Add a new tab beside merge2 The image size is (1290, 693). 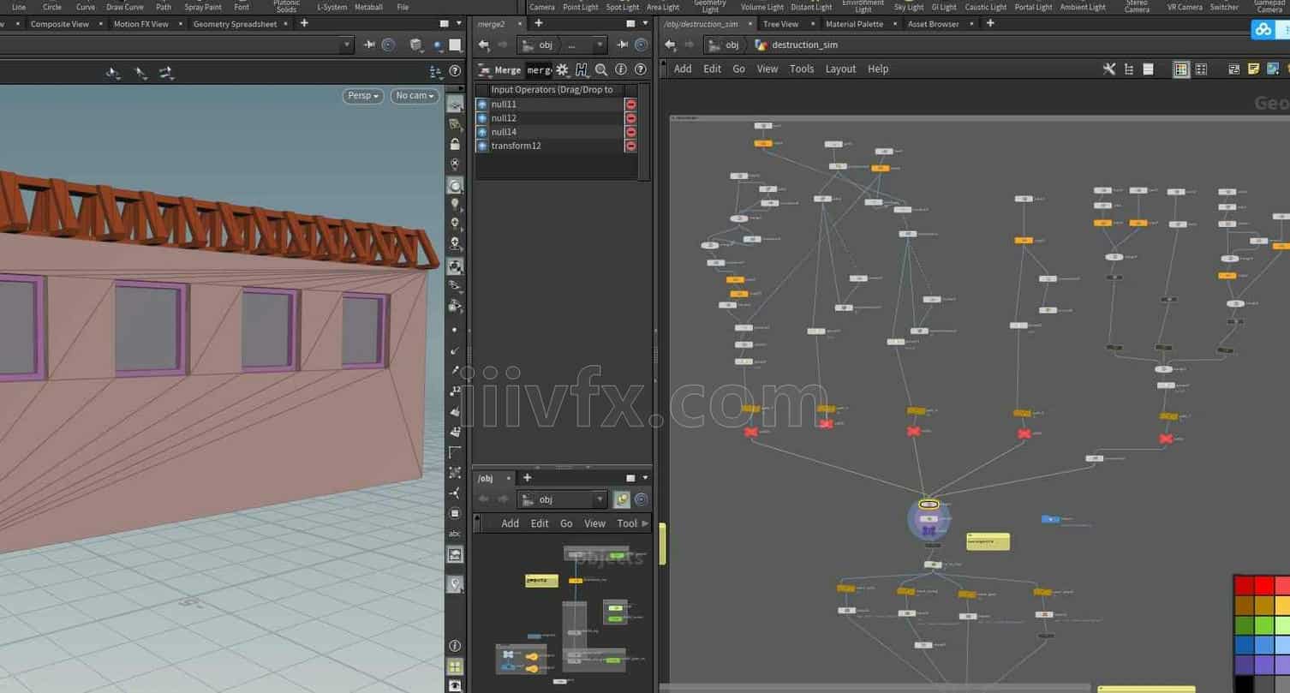(x=538, y=23)
